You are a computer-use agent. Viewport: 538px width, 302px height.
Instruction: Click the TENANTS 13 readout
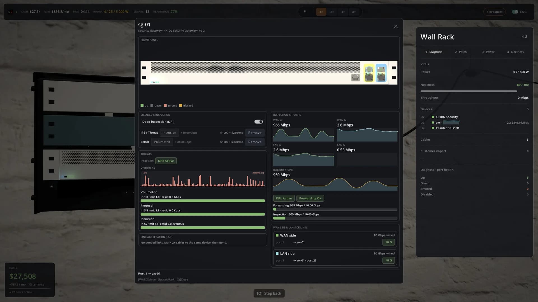pyautogui.click(x=141, y=12)
